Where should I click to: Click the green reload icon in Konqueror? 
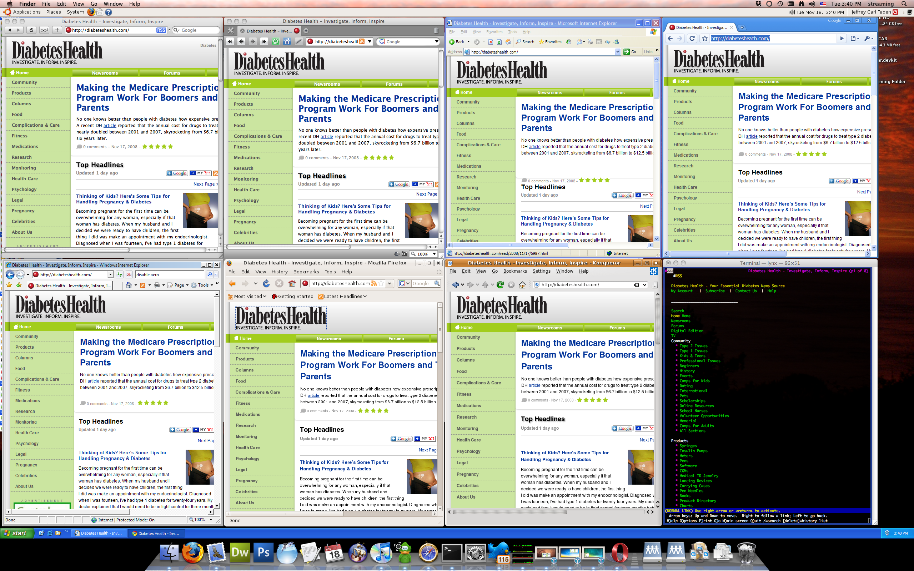click(x=500, y=285)
